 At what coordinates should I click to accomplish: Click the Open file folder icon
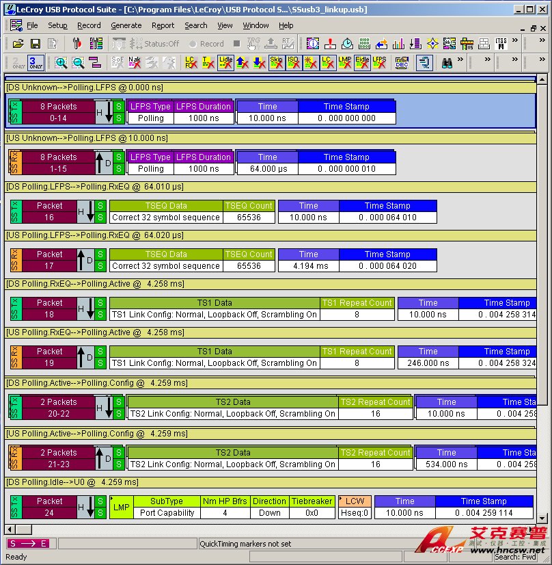click(17, 44)
